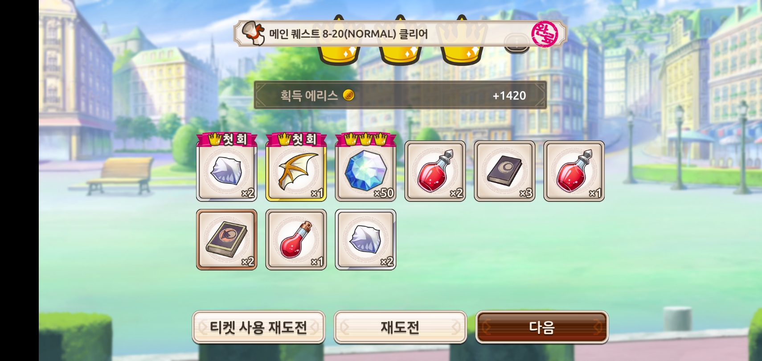Tap the scroll icon on the quest banner
This screenshot has height=361, width=762.
coord(253,33)
